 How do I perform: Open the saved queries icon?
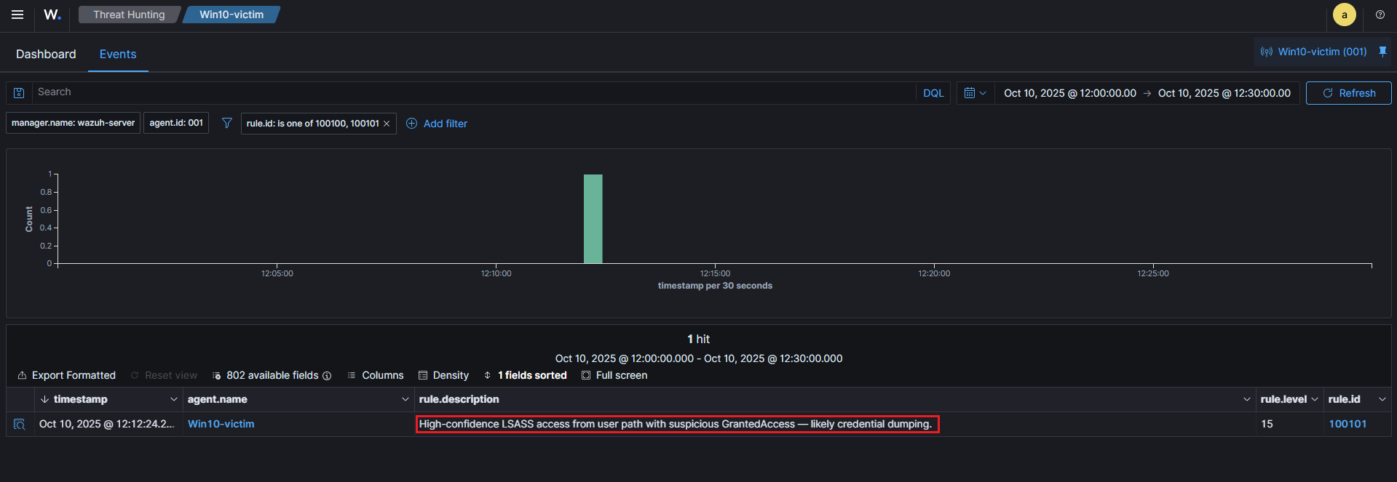[x=20, y=93]
